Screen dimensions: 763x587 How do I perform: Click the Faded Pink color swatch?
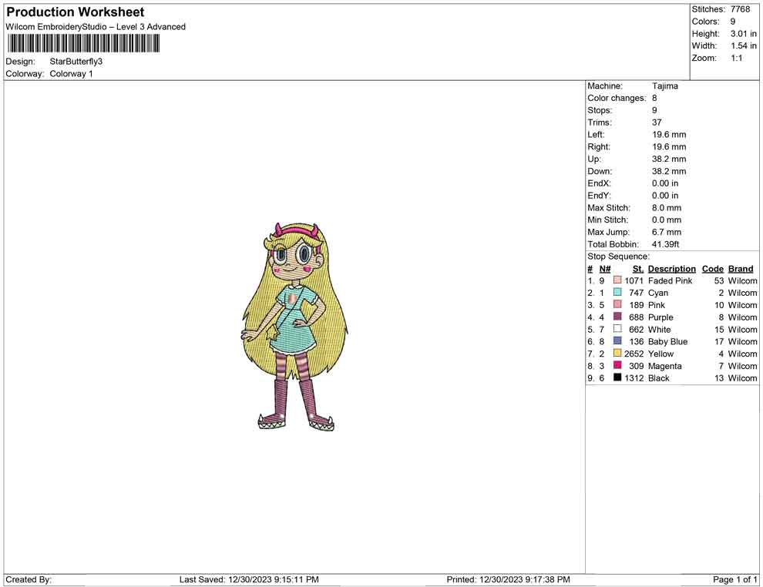tap(617, 280)
